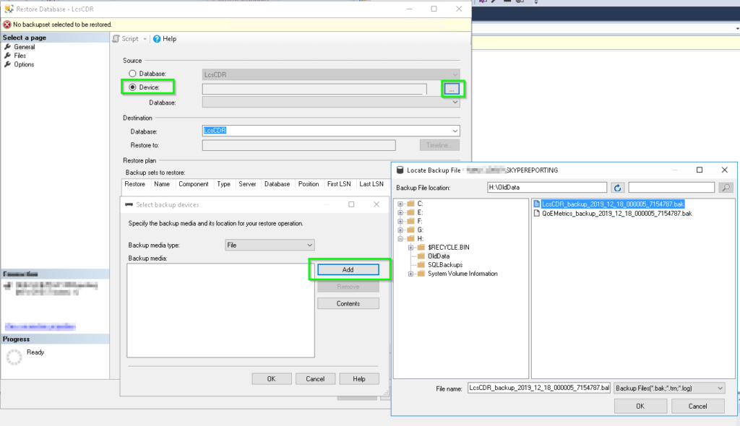Select QoEMetrics_backup_2019_12_18 .bak file
740x426 pixels.
pyautogui.click(x=617, y=214)
